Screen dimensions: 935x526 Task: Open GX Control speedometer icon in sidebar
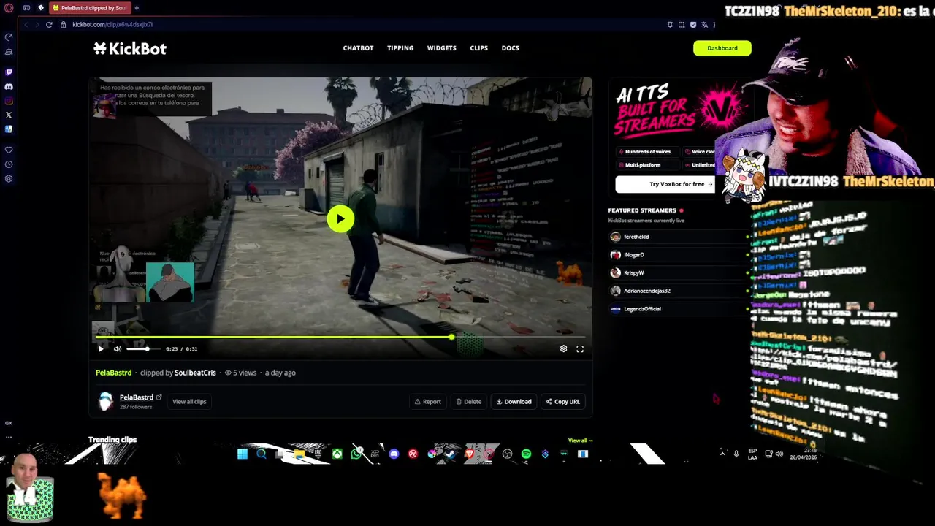(x=9, y=37)
